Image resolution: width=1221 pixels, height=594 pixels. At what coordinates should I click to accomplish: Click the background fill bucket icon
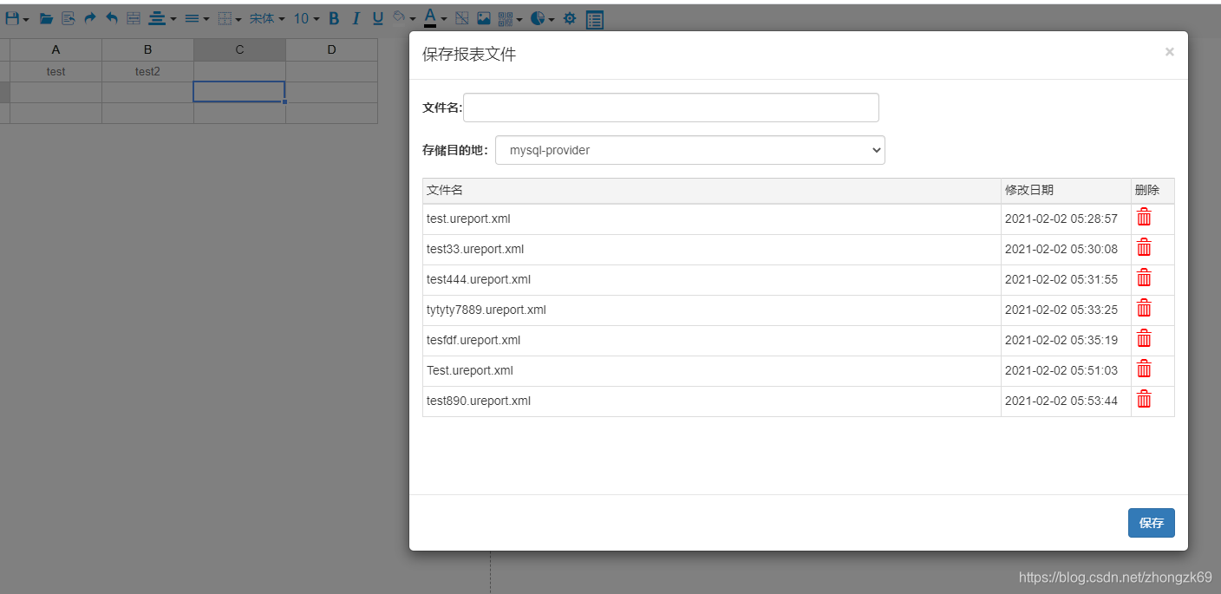tap(400, 17)
